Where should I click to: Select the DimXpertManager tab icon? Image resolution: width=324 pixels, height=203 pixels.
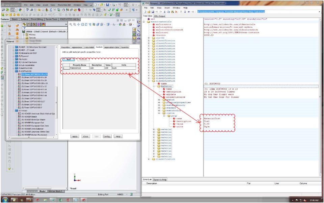38,24
